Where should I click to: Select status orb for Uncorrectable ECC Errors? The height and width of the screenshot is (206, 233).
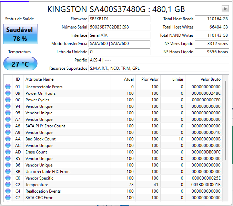click(8, 171)
